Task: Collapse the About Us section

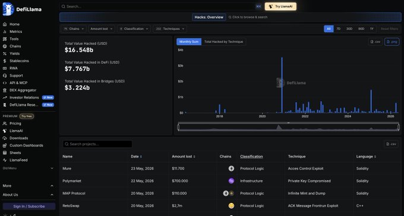Action: pos(28,195)
